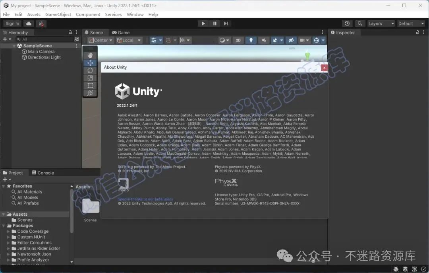Toggle the Gizmos button
The width and height of the screenshot is (429, 273).
click(x=316, y=40)
